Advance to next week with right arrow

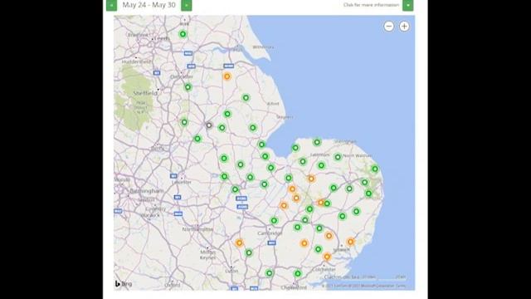click(186, 5)
